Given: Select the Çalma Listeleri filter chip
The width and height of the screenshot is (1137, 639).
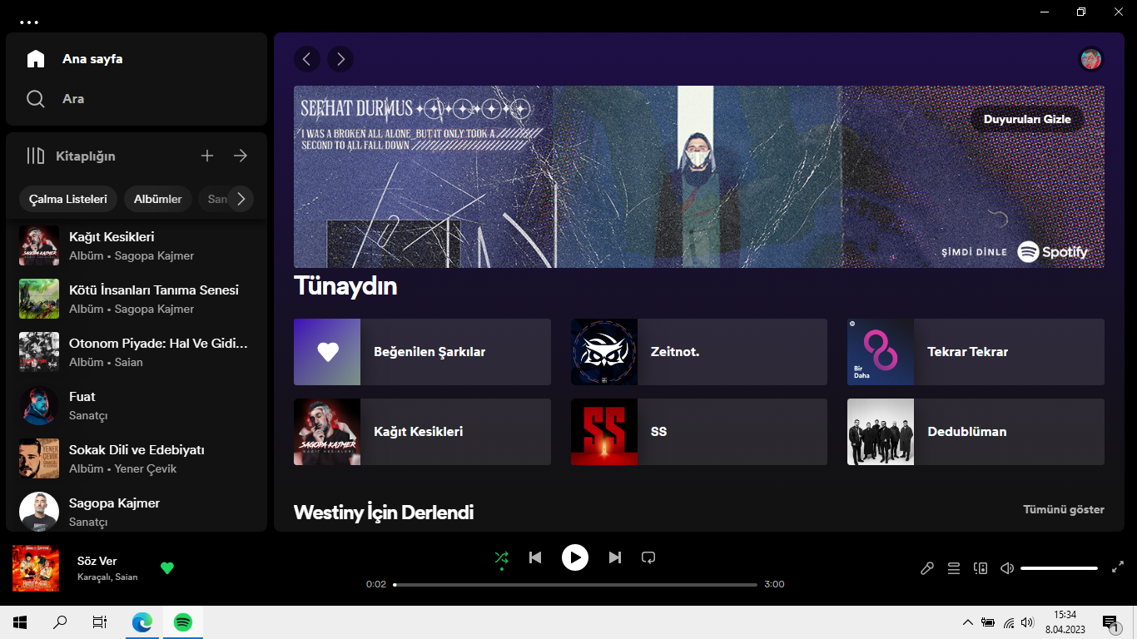Looking at the screenshot, I should click(68, 199).
